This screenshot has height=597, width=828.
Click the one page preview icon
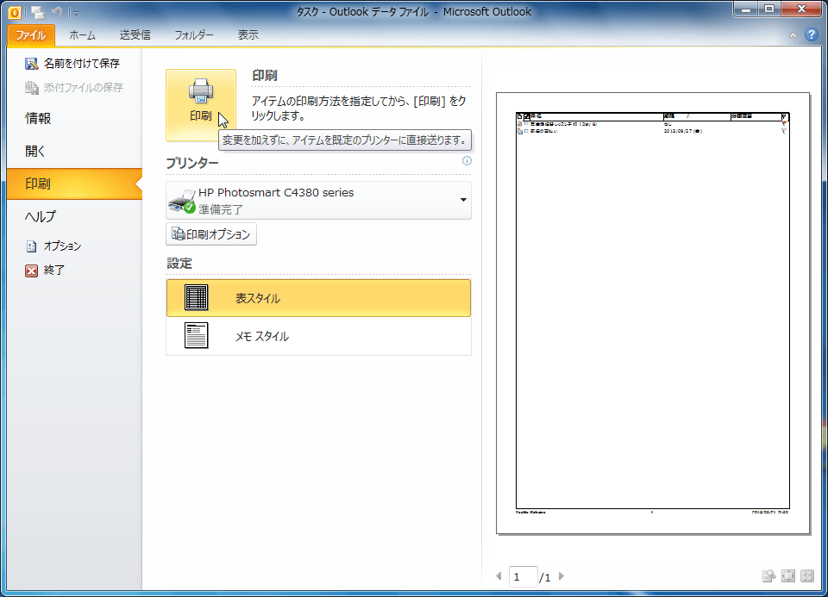[x=787, y=576]
